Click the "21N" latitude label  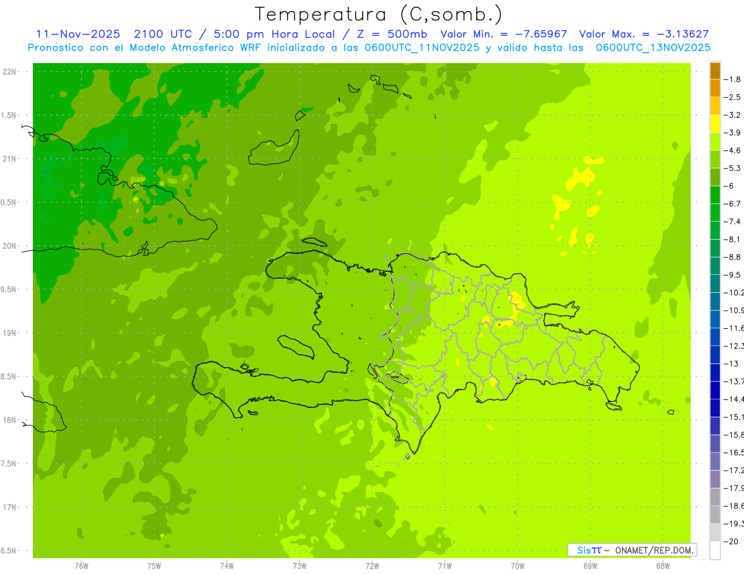pos(9,159)
